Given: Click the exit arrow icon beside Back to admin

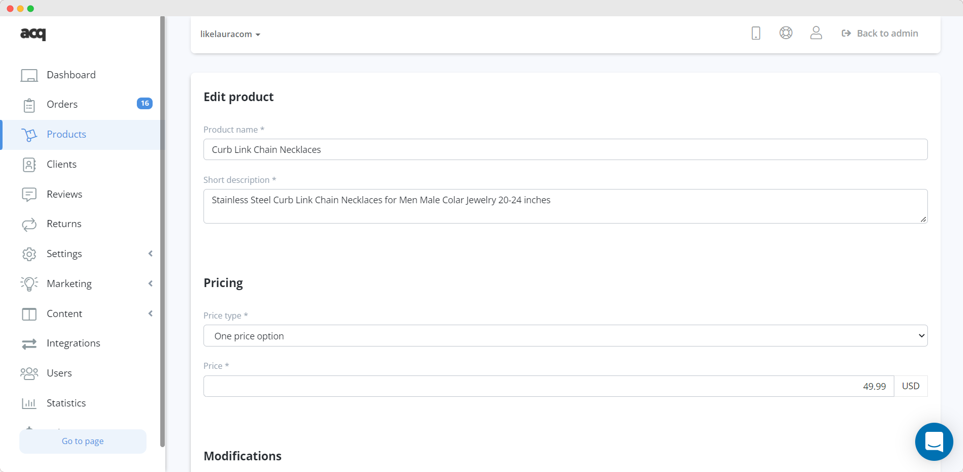Looking at the screenshot, I should coord(847,34).
